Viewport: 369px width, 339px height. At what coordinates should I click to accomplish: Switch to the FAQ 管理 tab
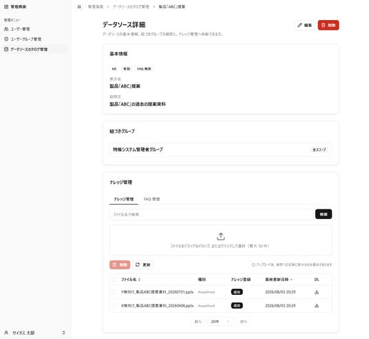151,199
